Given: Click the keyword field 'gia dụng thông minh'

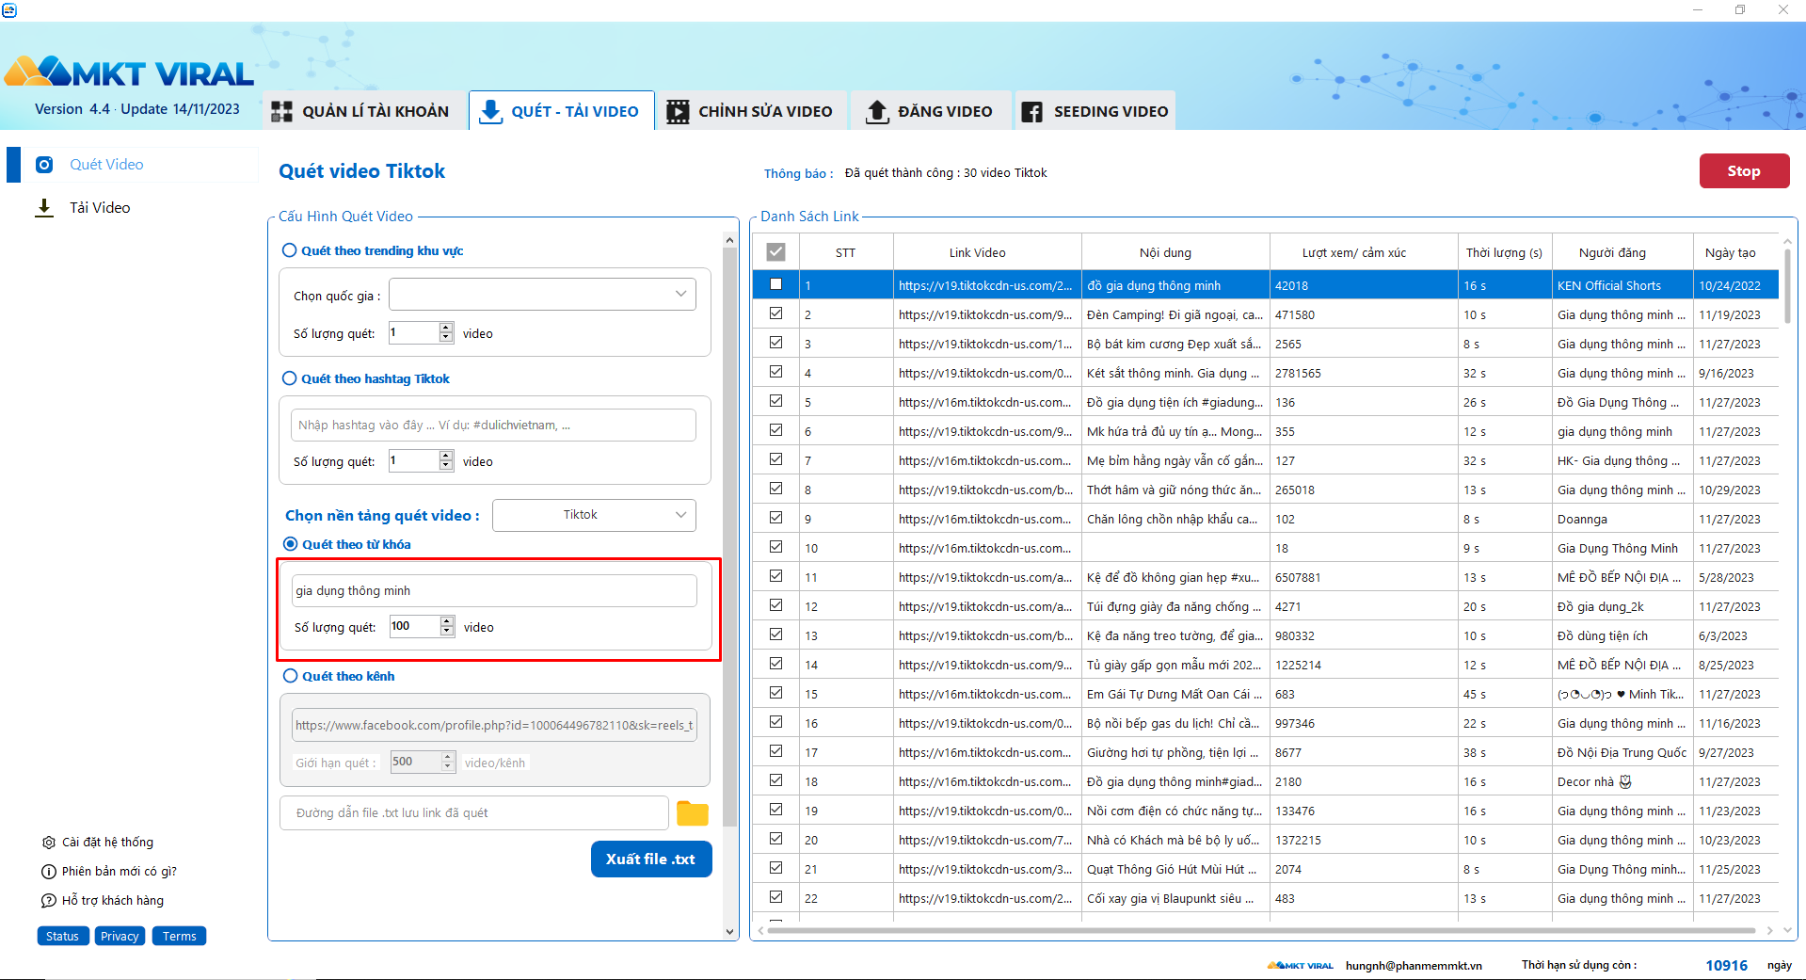Looking at the screenshot, I should pyautogui.click(x=494, y=591).
